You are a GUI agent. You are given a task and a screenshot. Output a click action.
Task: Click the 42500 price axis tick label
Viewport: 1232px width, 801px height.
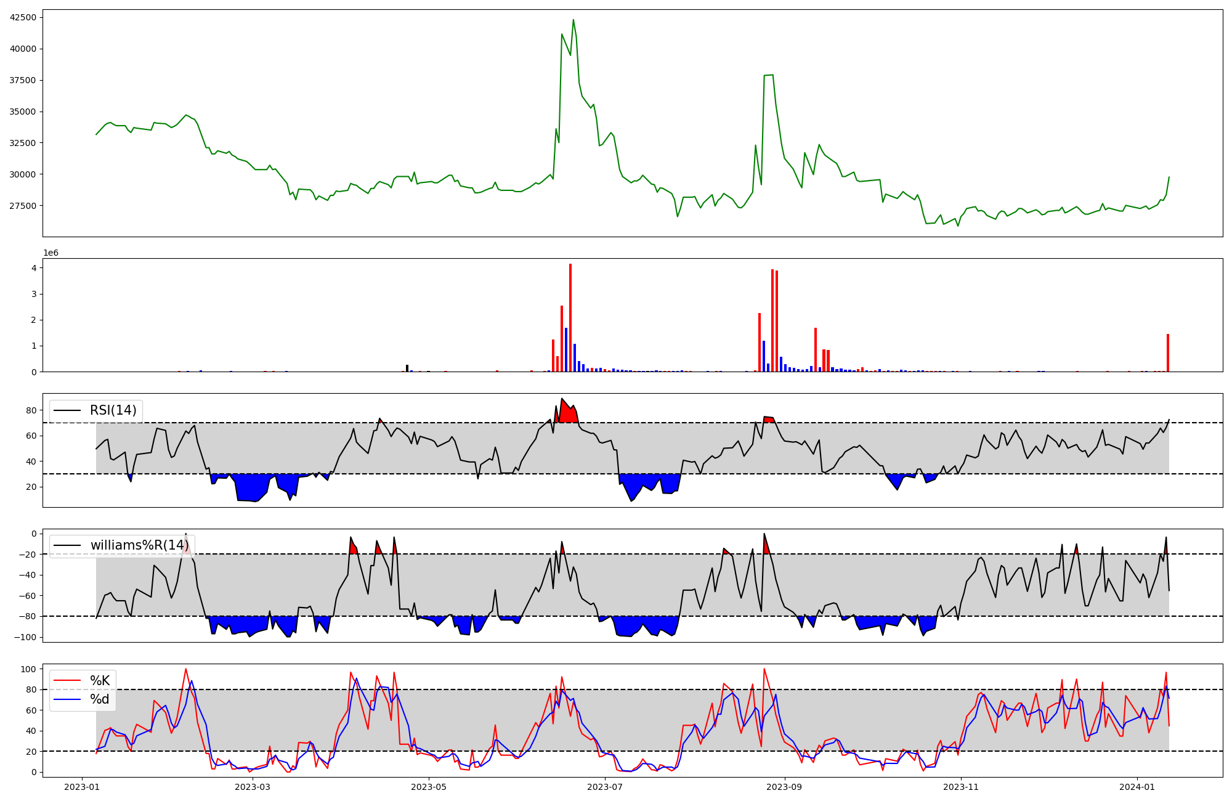[x=23, y=17]
